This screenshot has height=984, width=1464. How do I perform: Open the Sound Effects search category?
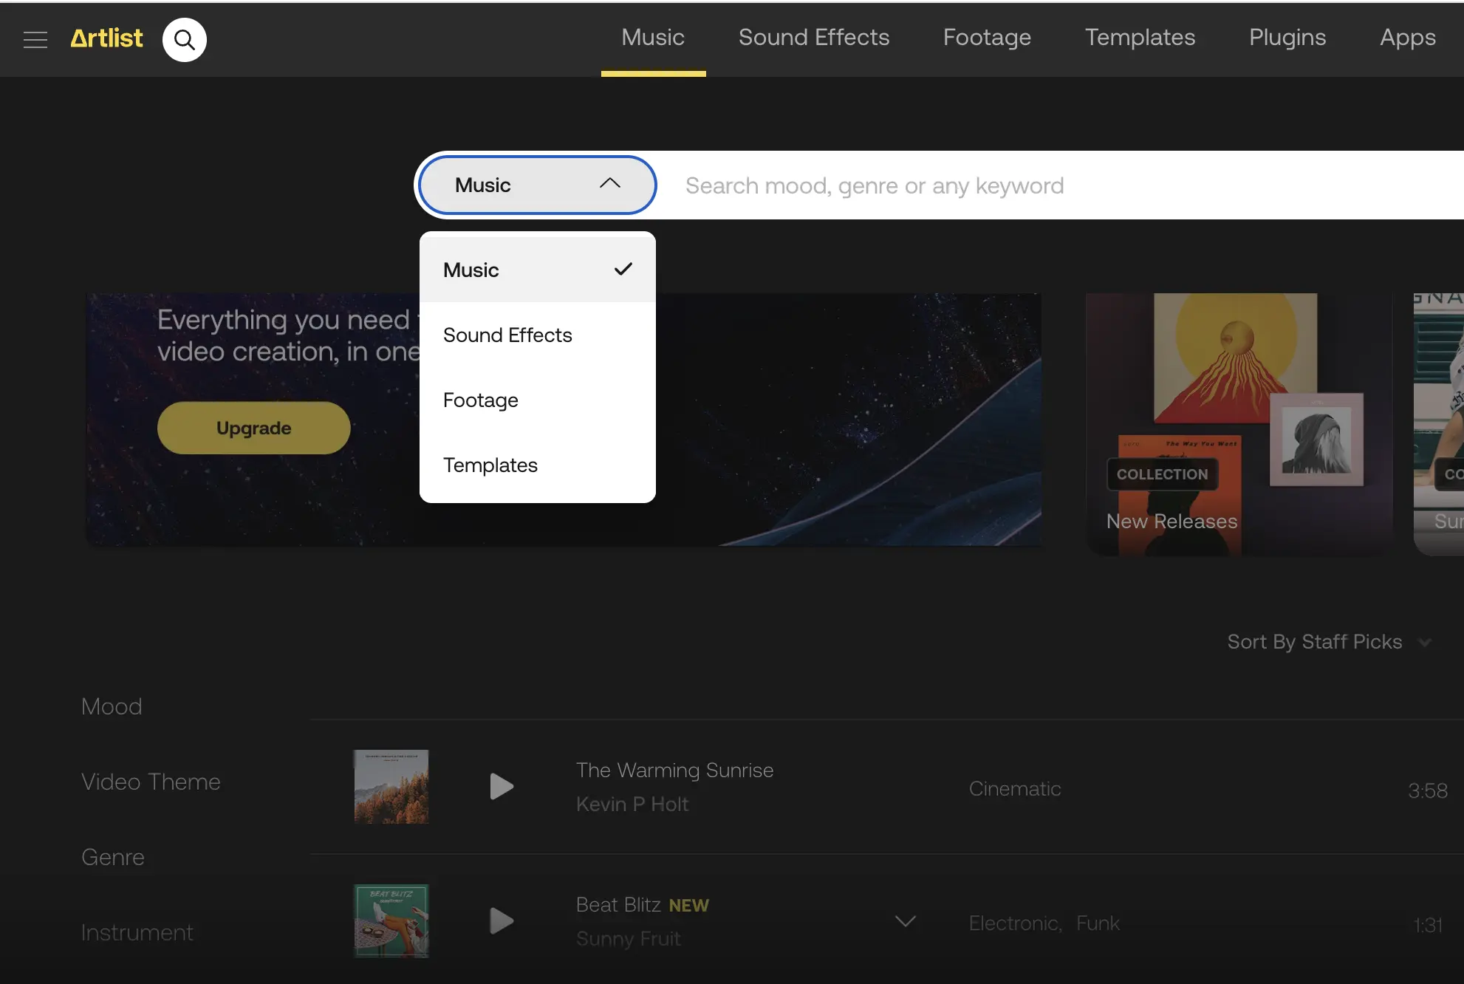point(507,335)
